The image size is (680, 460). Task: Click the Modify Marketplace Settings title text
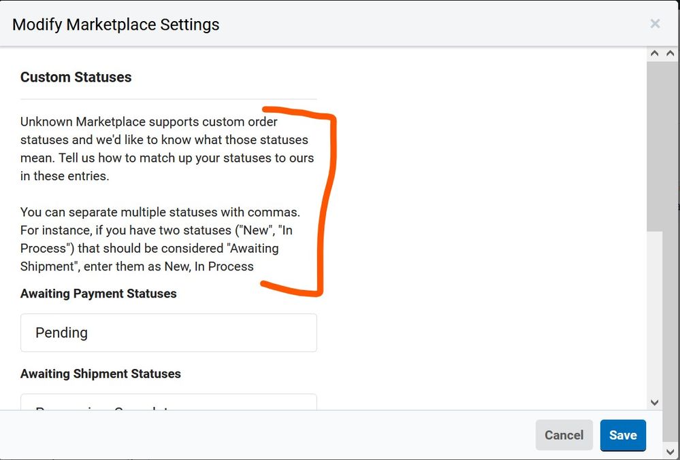(115, 24)
